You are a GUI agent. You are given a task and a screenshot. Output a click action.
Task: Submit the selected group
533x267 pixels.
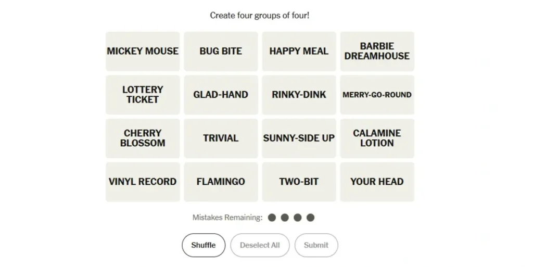316,245
